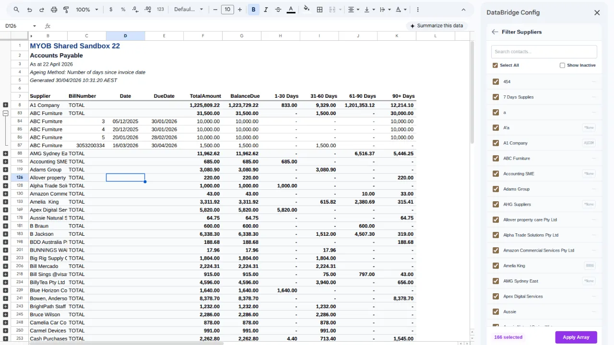The image size is (614, 345).
Task: Print the spreadsheet
Action: [x=54, y=10]
